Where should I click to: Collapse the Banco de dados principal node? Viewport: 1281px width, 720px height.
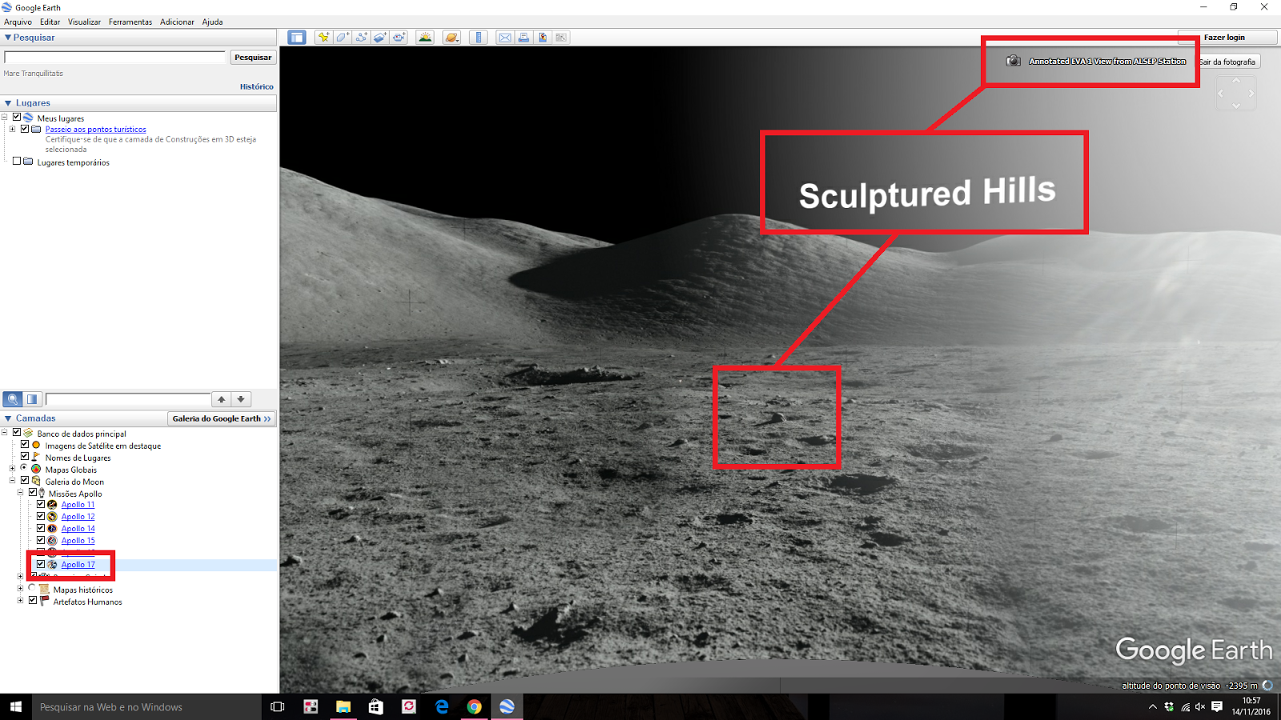pos(5,433)
